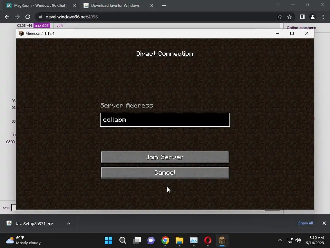Click the Online Members heading
Image resolution: width=330 pixels, height=248 pixels.
301,28
